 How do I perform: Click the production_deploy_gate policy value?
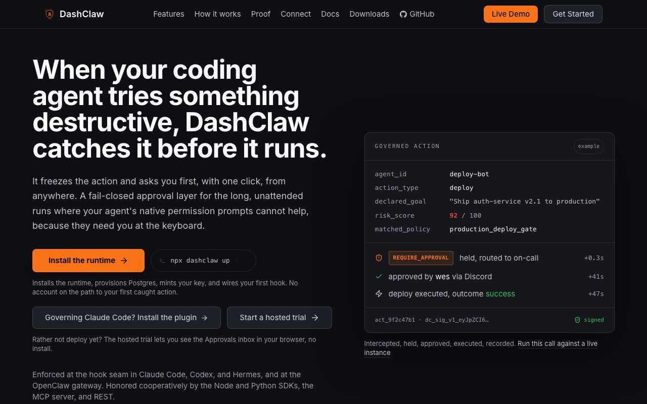493,229
